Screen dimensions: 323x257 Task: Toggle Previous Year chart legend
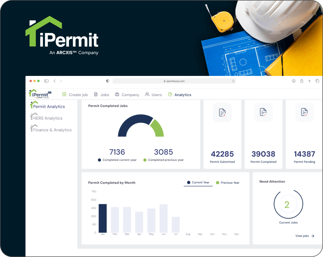click(227, 183)
